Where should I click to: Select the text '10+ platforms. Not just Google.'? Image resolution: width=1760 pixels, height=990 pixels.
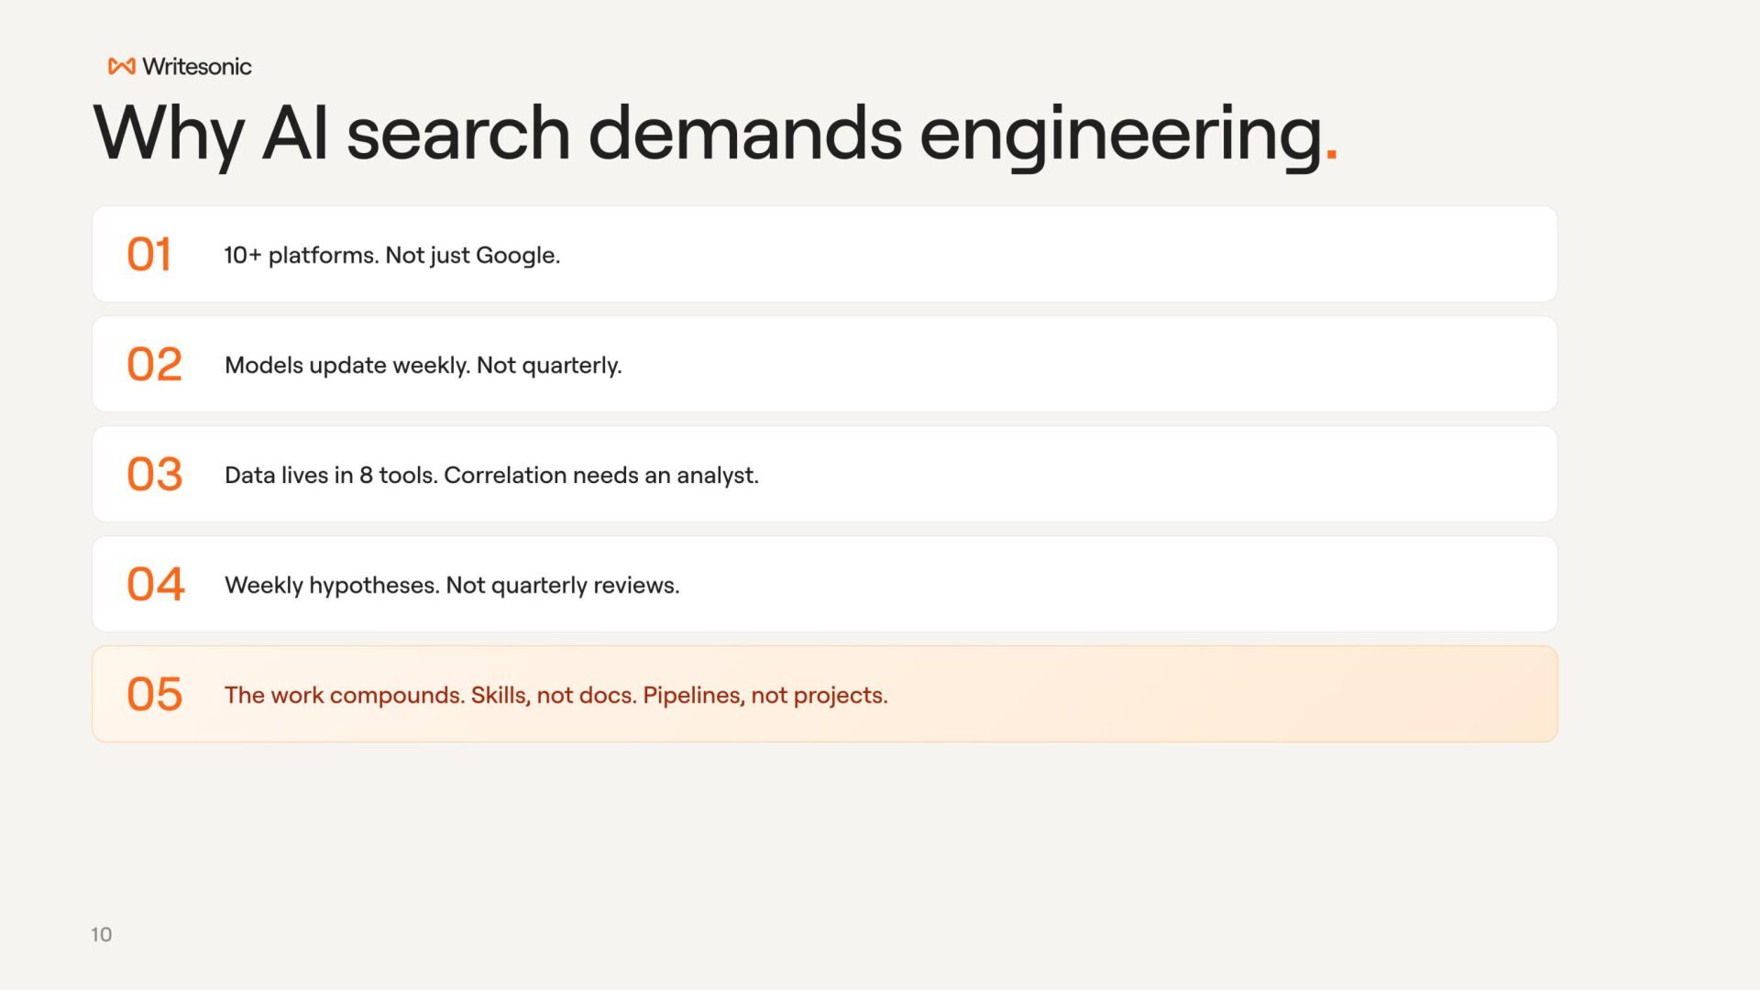(392, 256)
